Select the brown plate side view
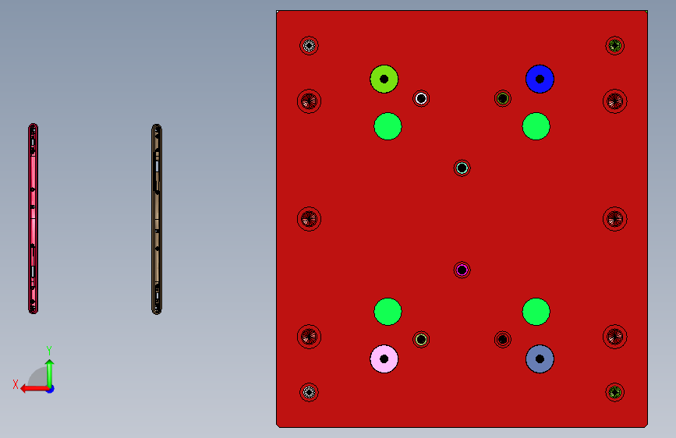 point(157,219)
